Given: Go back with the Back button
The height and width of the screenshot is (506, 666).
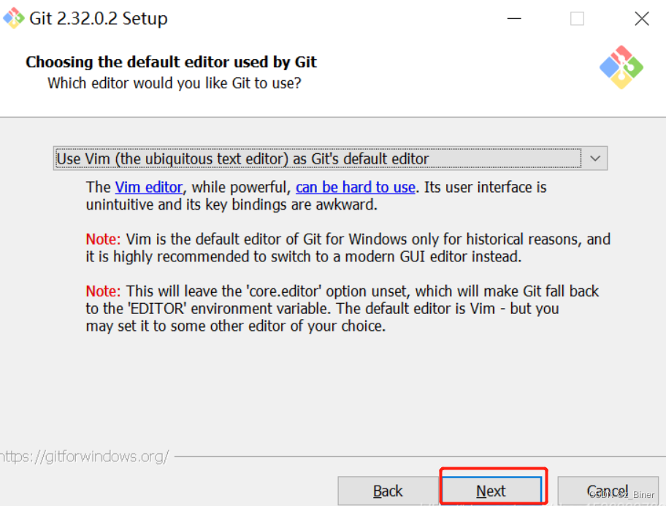Looking at the screenshot, I should pos(388,491).
